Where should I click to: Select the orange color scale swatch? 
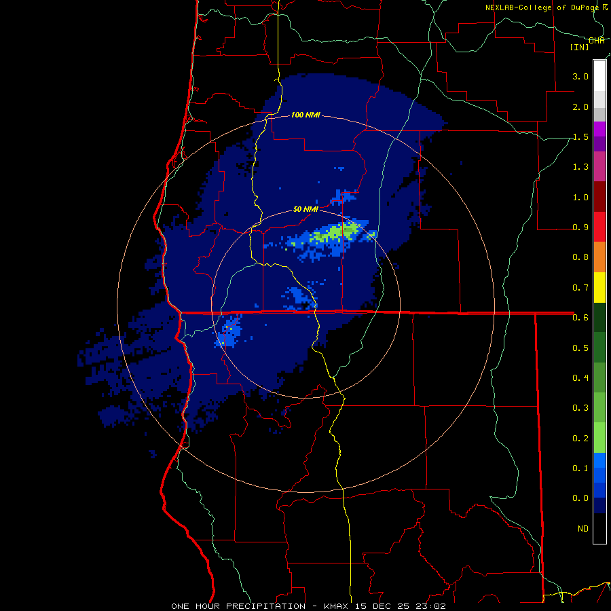pyautogui.click(x=599, y=257)
